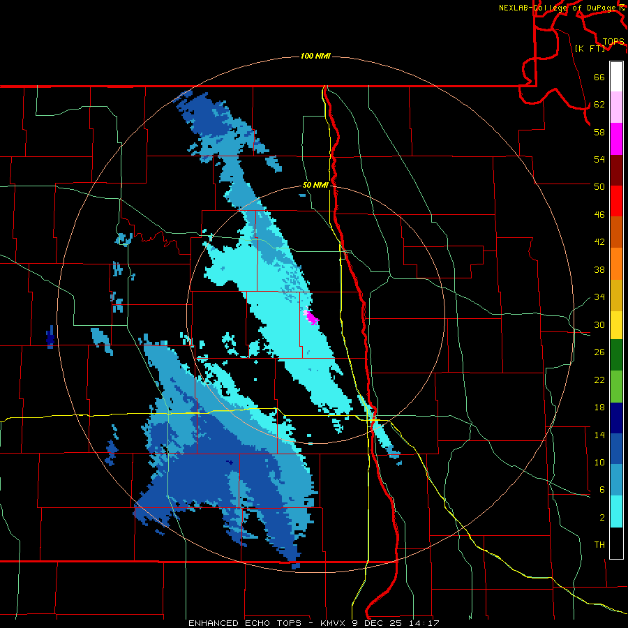628x628 pixels.
Task: Click the '18' legend value
Action: [599, 408]
